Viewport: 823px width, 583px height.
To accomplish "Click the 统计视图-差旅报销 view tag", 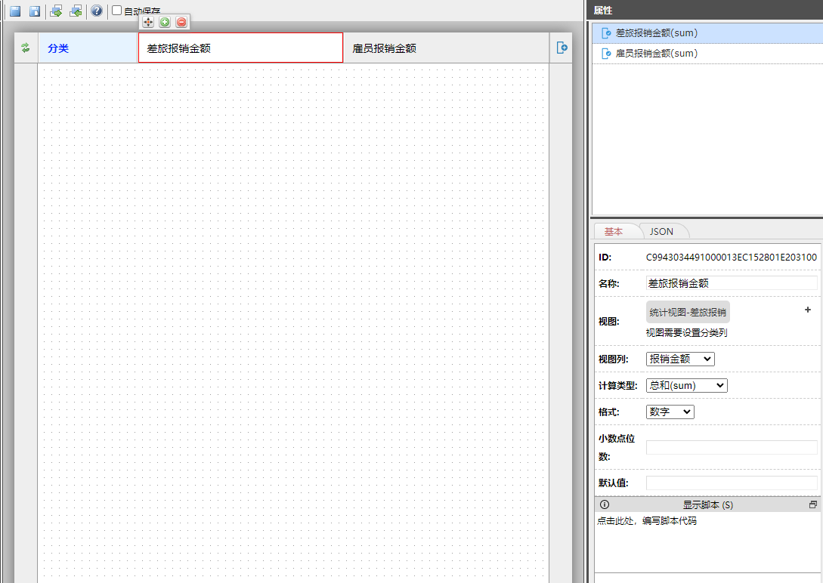I will point(688,312).
